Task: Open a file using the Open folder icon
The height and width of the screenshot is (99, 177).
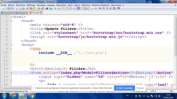Action: pos(6,9)
